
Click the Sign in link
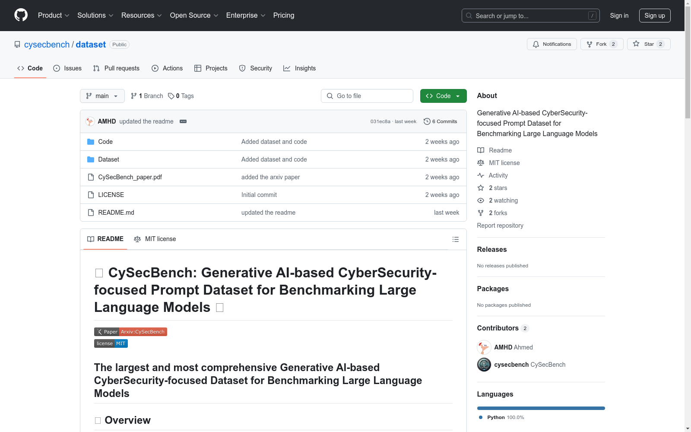click(619, 16)
